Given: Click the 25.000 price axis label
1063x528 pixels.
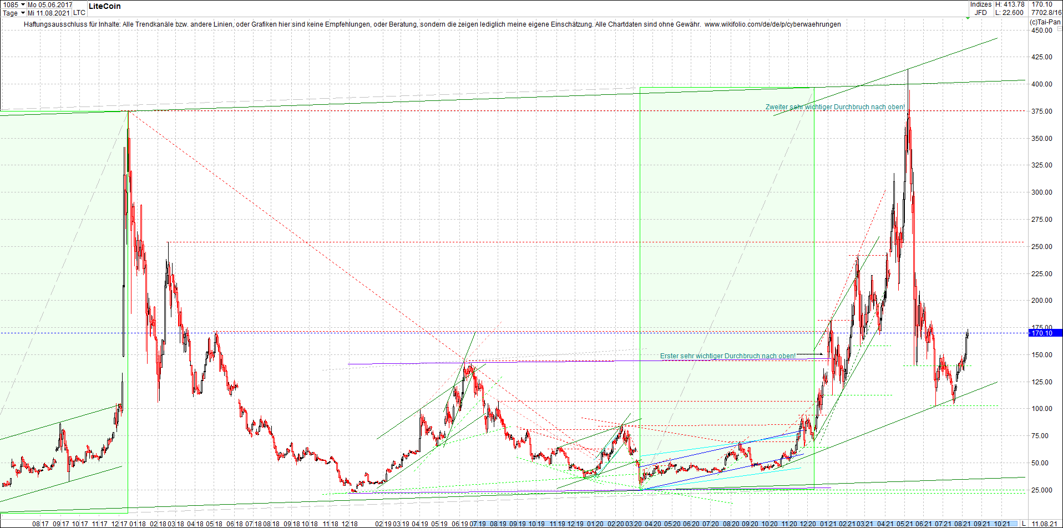Looking at the screenshot, I should pyautogui.click(x=1042, y=490).
